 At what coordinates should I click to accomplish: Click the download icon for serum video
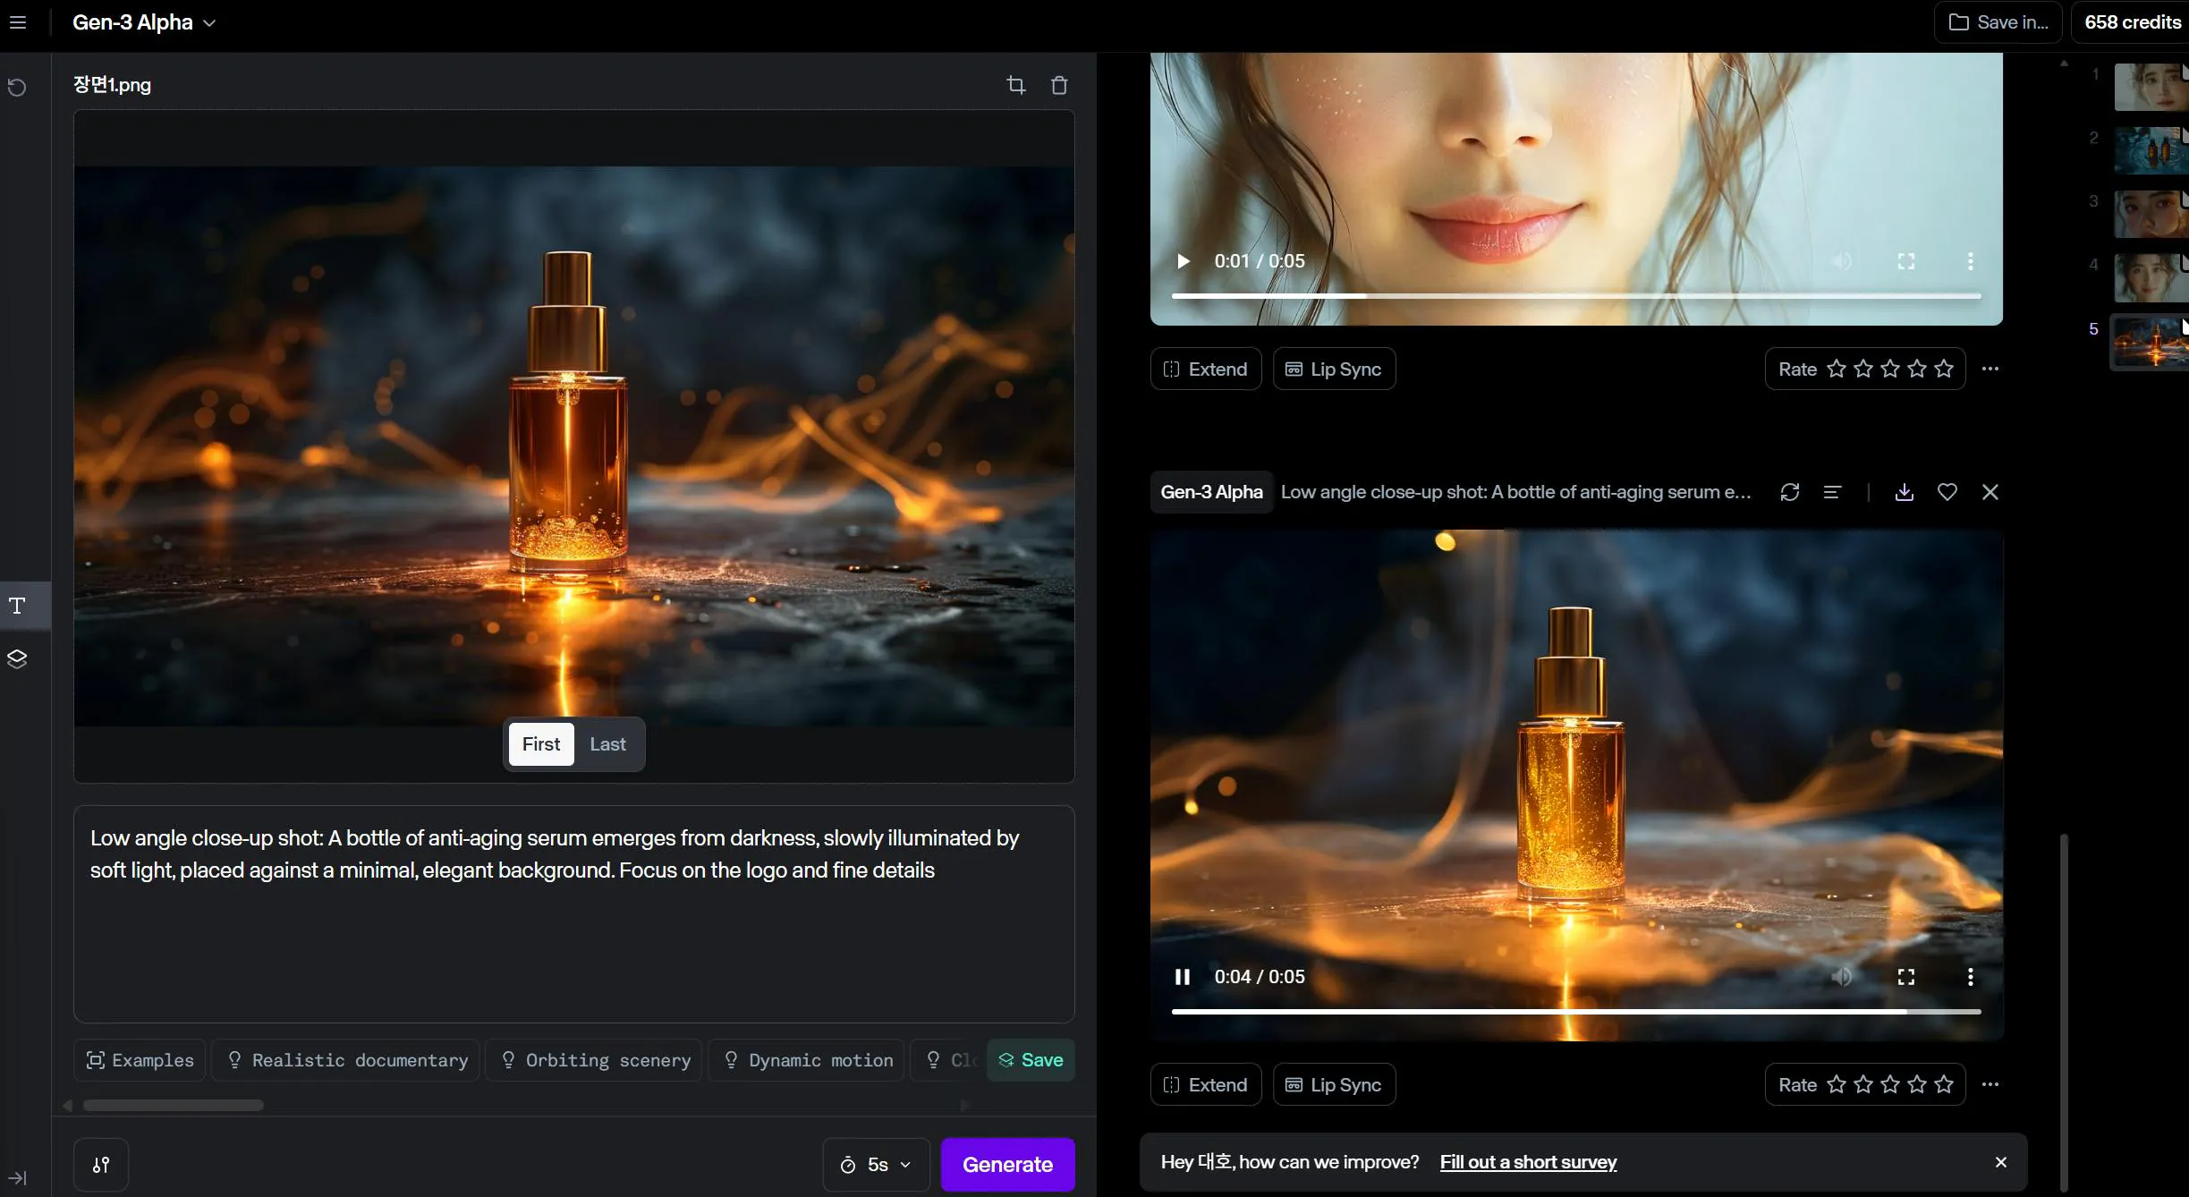click(1904, 492)
